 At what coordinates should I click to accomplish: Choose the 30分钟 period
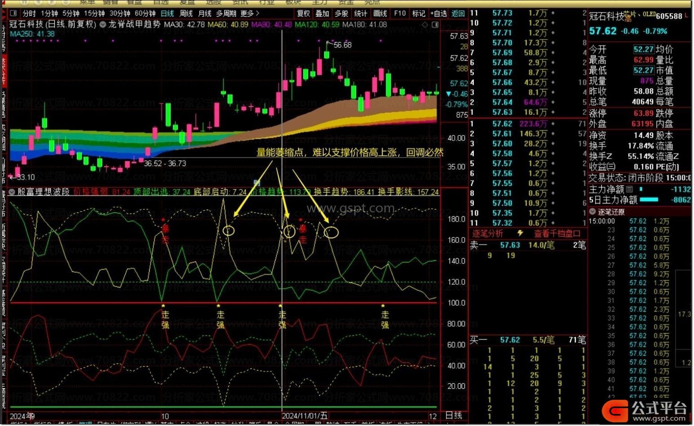coord(120,13)
